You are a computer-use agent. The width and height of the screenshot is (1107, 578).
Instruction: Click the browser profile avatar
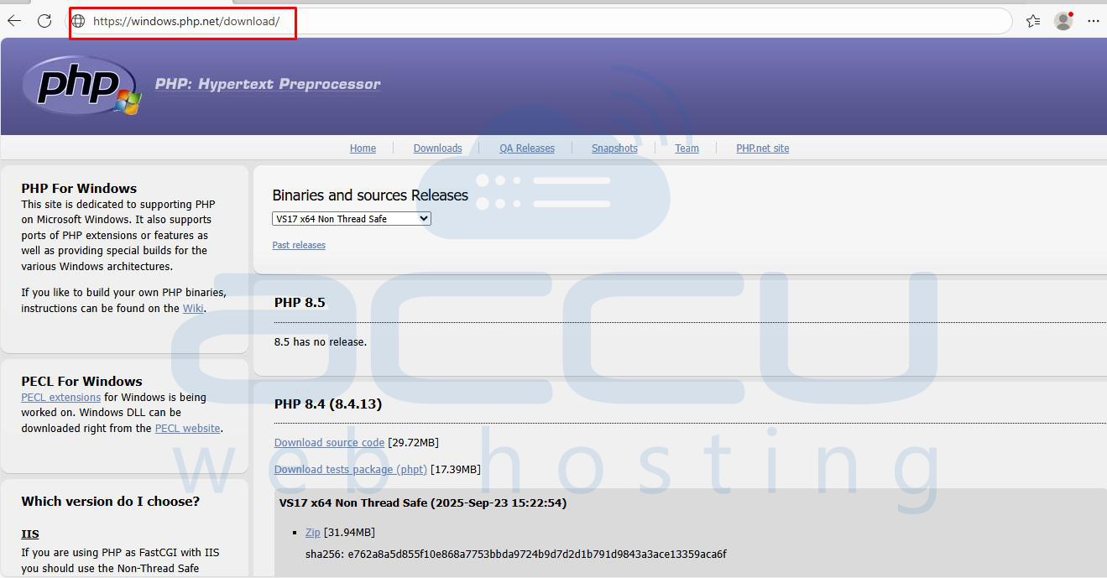[1063, 20]
